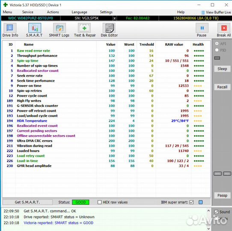The image size is (232, 231).
Task: Click the Passp button
Action: [222, 195]
